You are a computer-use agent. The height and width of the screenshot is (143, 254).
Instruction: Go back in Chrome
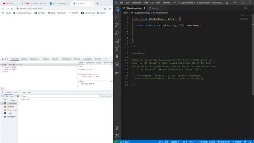[4, 8]
